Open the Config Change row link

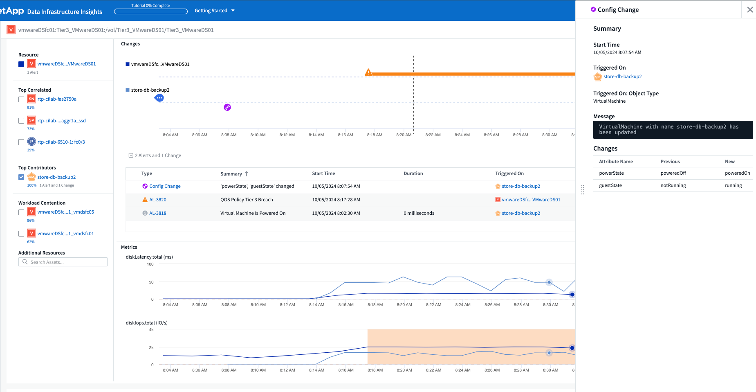click(x=165, y=186)
